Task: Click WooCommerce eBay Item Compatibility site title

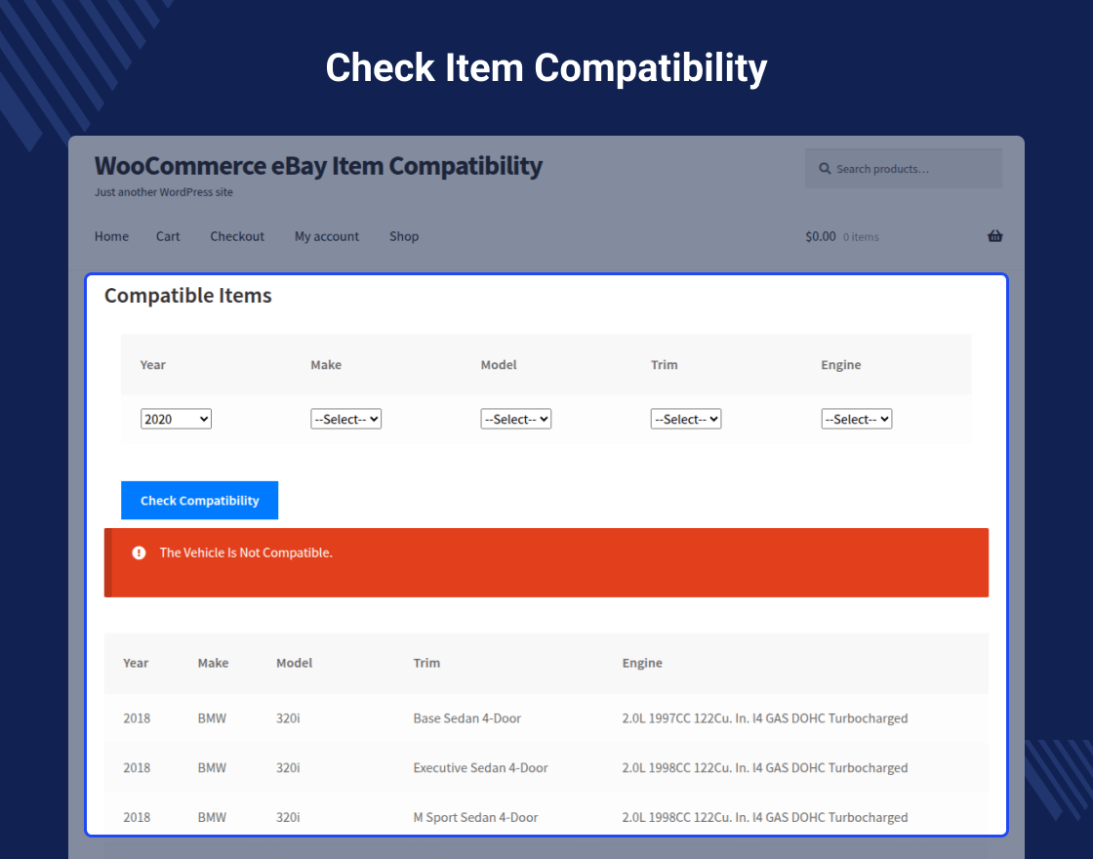Action: [x=318, y=166]
